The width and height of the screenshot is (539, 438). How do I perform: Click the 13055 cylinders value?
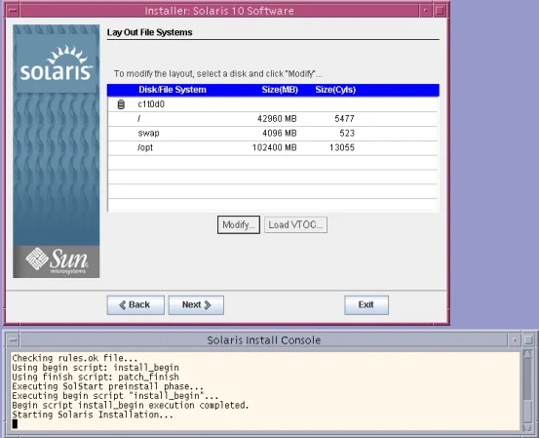(x=342, y=147)
